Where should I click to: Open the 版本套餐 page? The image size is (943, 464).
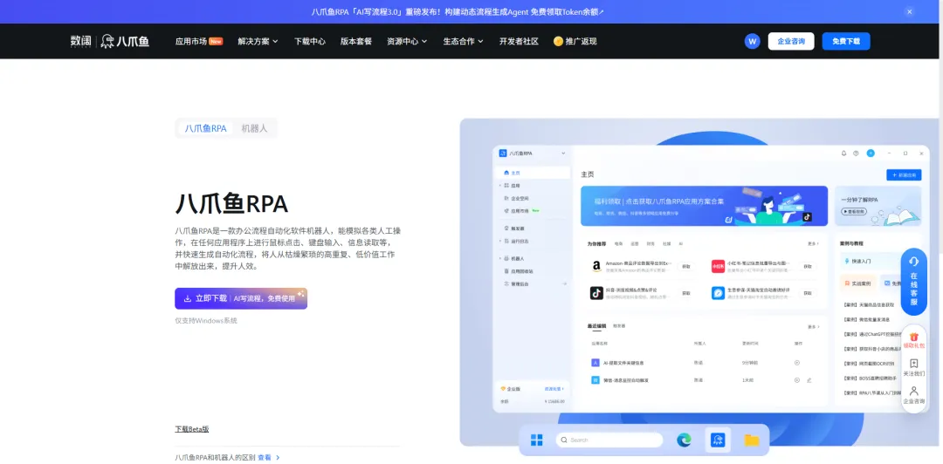click(356, 42)
